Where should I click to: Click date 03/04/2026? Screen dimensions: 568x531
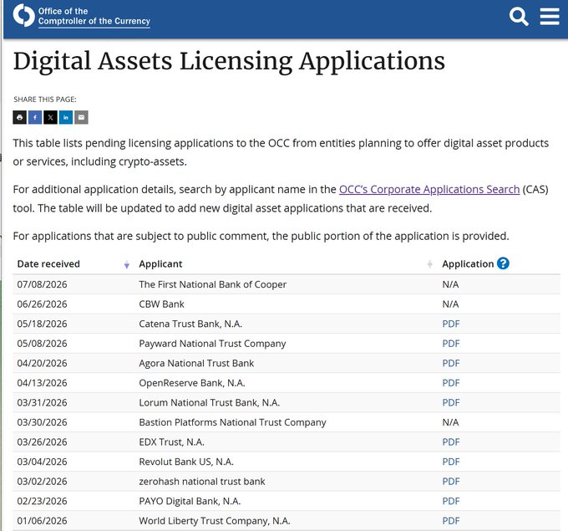(42, 462)
